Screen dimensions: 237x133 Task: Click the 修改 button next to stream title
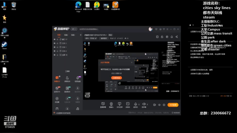pos(110,35)
